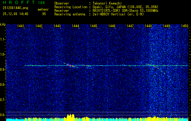Click the Receiver label
Viewport: 191px width, 121px height.
[x=62, y=11]
